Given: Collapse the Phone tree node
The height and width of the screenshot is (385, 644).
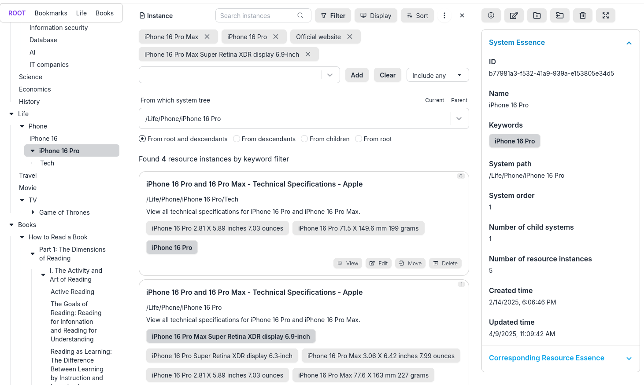Looking at the screenshot, I should (x=22, y=126).
